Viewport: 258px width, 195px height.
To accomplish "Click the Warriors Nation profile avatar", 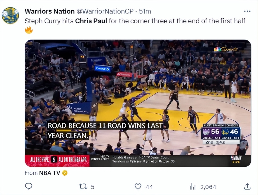I will [10, 16].
